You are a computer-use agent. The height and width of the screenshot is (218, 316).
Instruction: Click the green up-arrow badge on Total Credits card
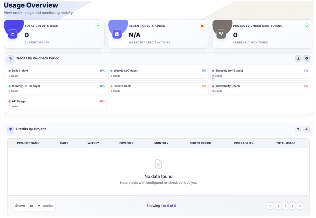[x=98, y=26]
